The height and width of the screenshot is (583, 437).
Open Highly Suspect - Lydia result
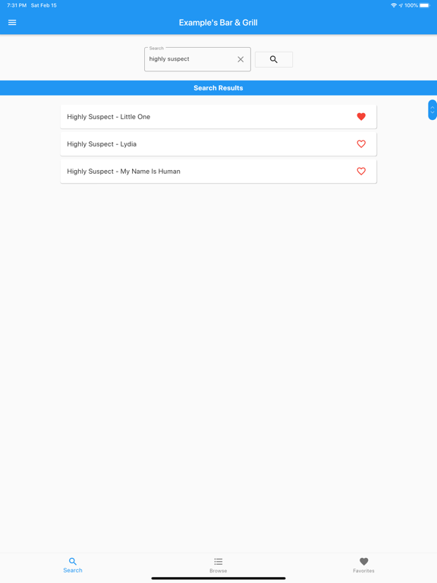[x=218, y=144]
